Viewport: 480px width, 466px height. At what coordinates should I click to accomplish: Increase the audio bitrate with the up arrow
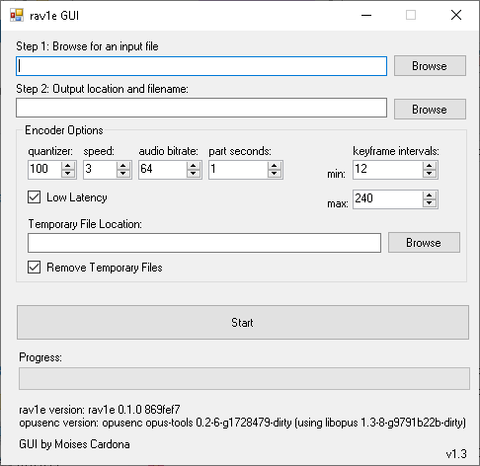[x=194, y=166]
